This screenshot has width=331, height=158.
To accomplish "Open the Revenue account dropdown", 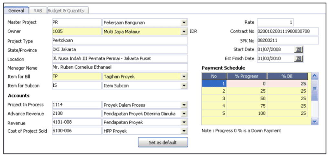I will [184, 122].
